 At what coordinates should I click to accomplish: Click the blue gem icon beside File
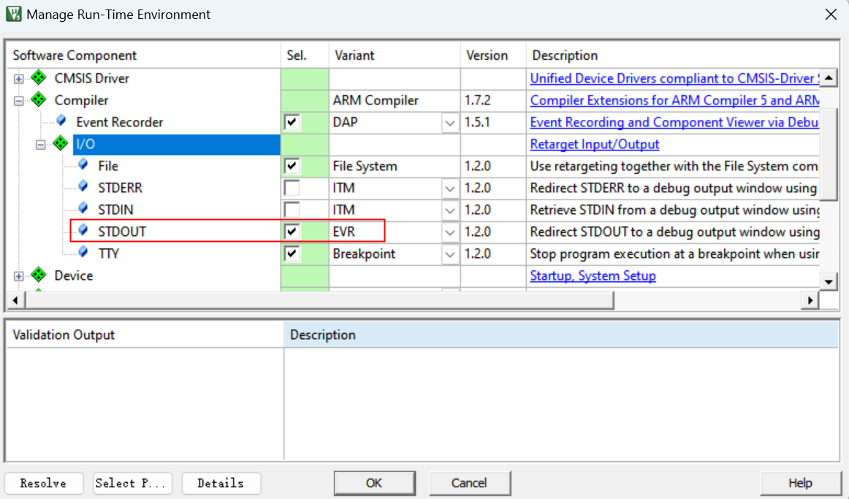(x=83, y=166)
